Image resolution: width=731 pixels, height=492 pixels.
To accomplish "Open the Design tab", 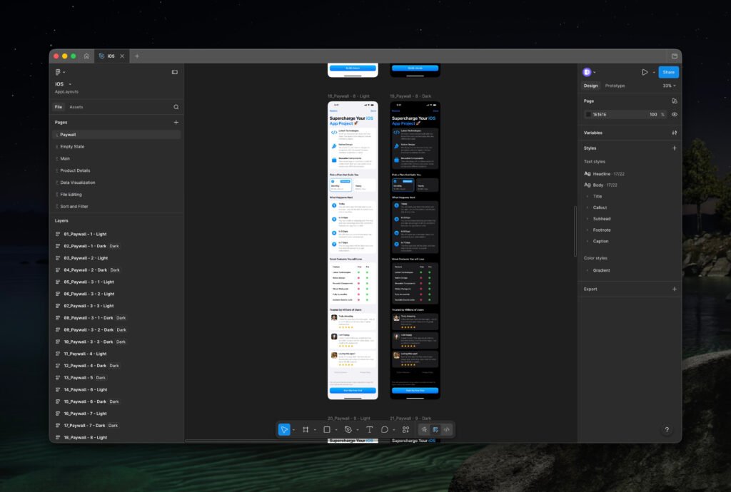I will click(590, 86).
